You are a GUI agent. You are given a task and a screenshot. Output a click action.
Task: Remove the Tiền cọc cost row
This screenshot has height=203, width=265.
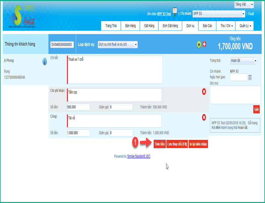pyautogui.click(x=204, y=92)
